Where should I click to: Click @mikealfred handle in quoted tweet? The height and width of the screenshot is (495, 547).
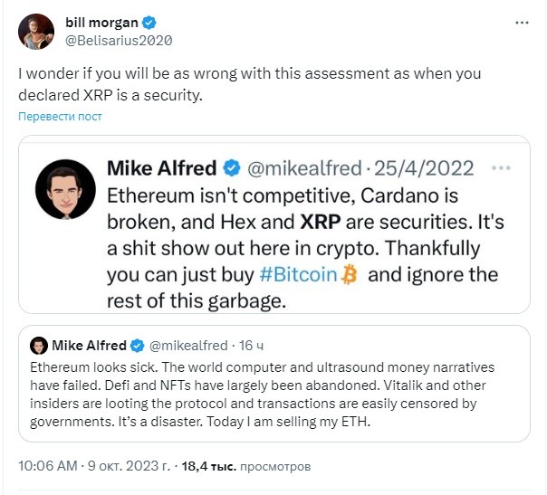point(188,346)
